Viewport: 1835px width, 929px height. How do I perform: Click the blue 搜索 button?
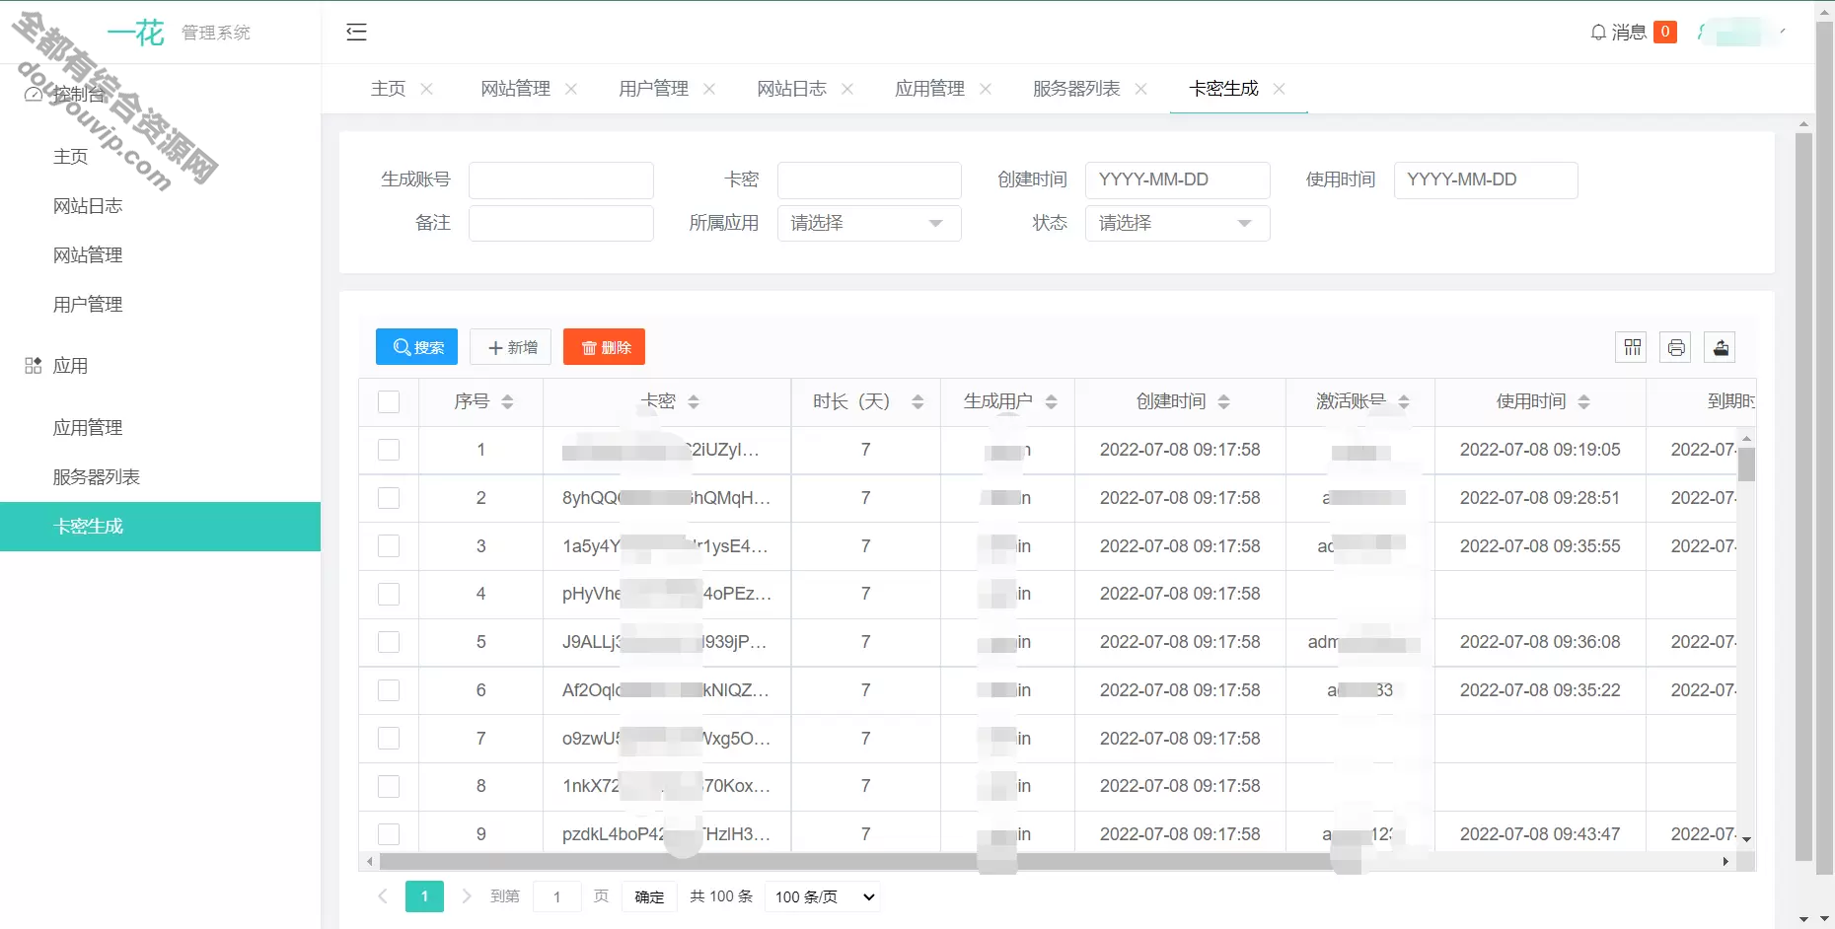[416, 347]
